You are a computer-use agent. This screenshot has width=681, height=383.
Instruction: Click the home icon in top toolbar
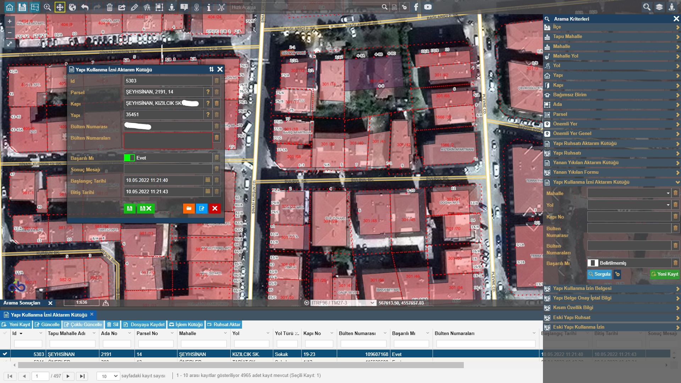(10, 7)
